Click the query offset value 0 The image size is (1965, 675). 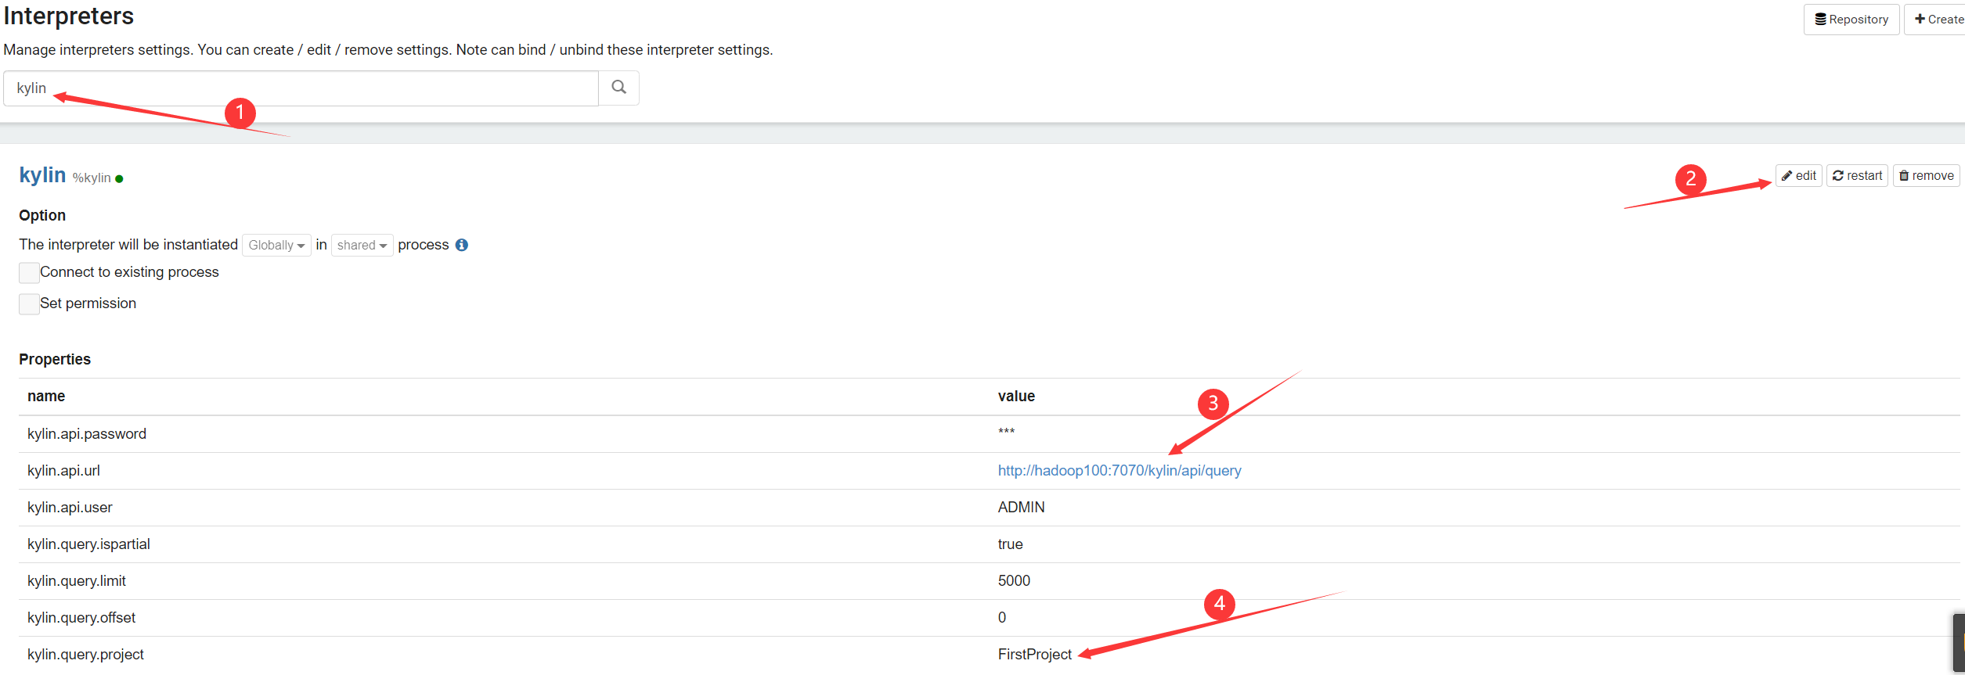pyautogui.click(x=1002, y=617)
